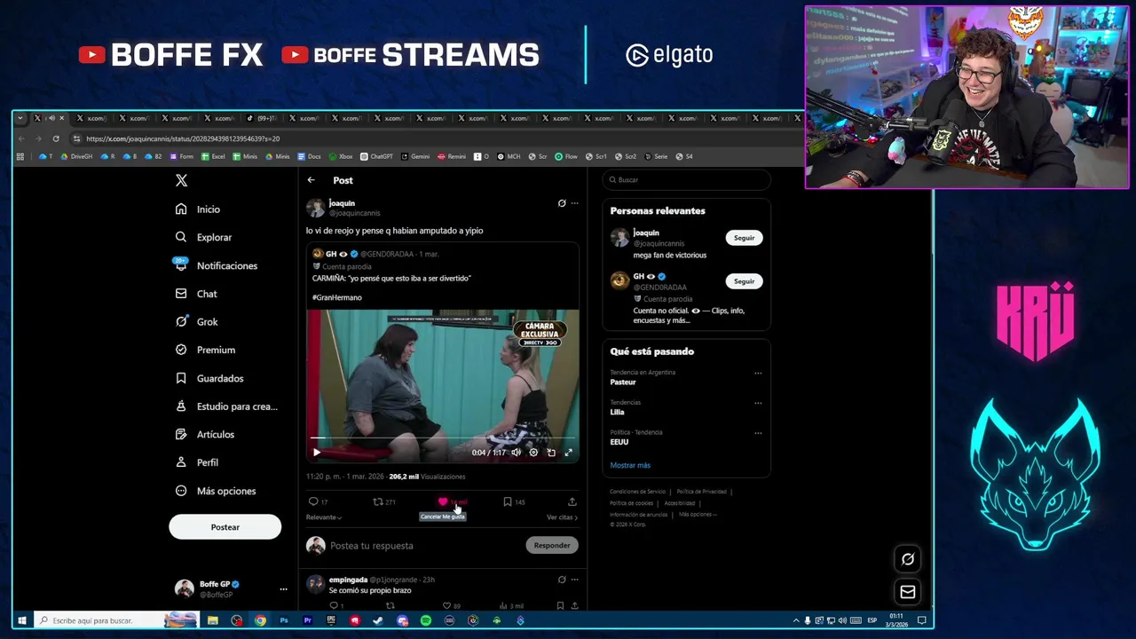Click the Windows taskbar search box
Image resolution: width=1136 pixels, height=639 pixels.
point(117,620)
